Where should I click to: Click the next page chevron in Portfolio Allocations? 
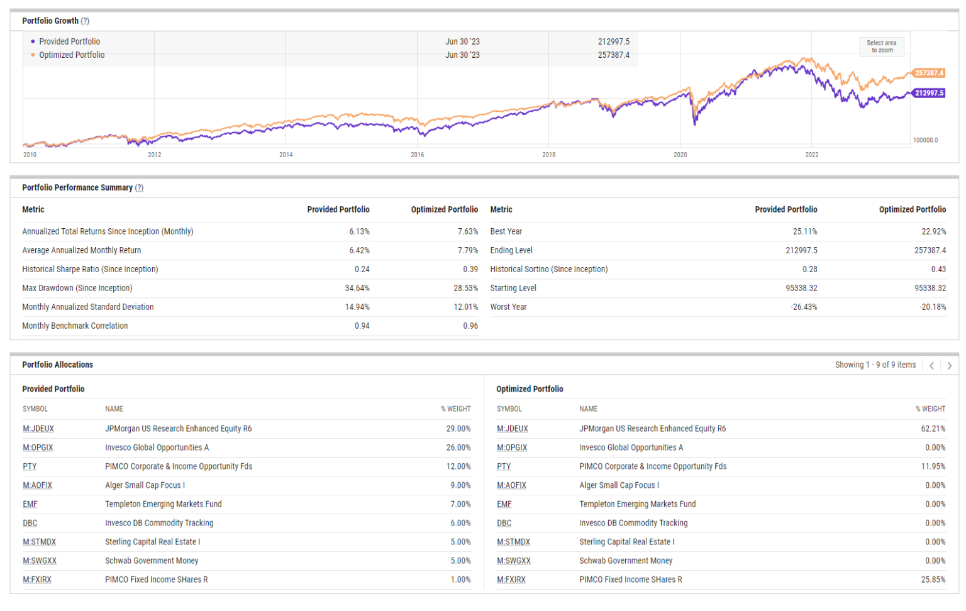pyautogui.click(x=950, y=365)
